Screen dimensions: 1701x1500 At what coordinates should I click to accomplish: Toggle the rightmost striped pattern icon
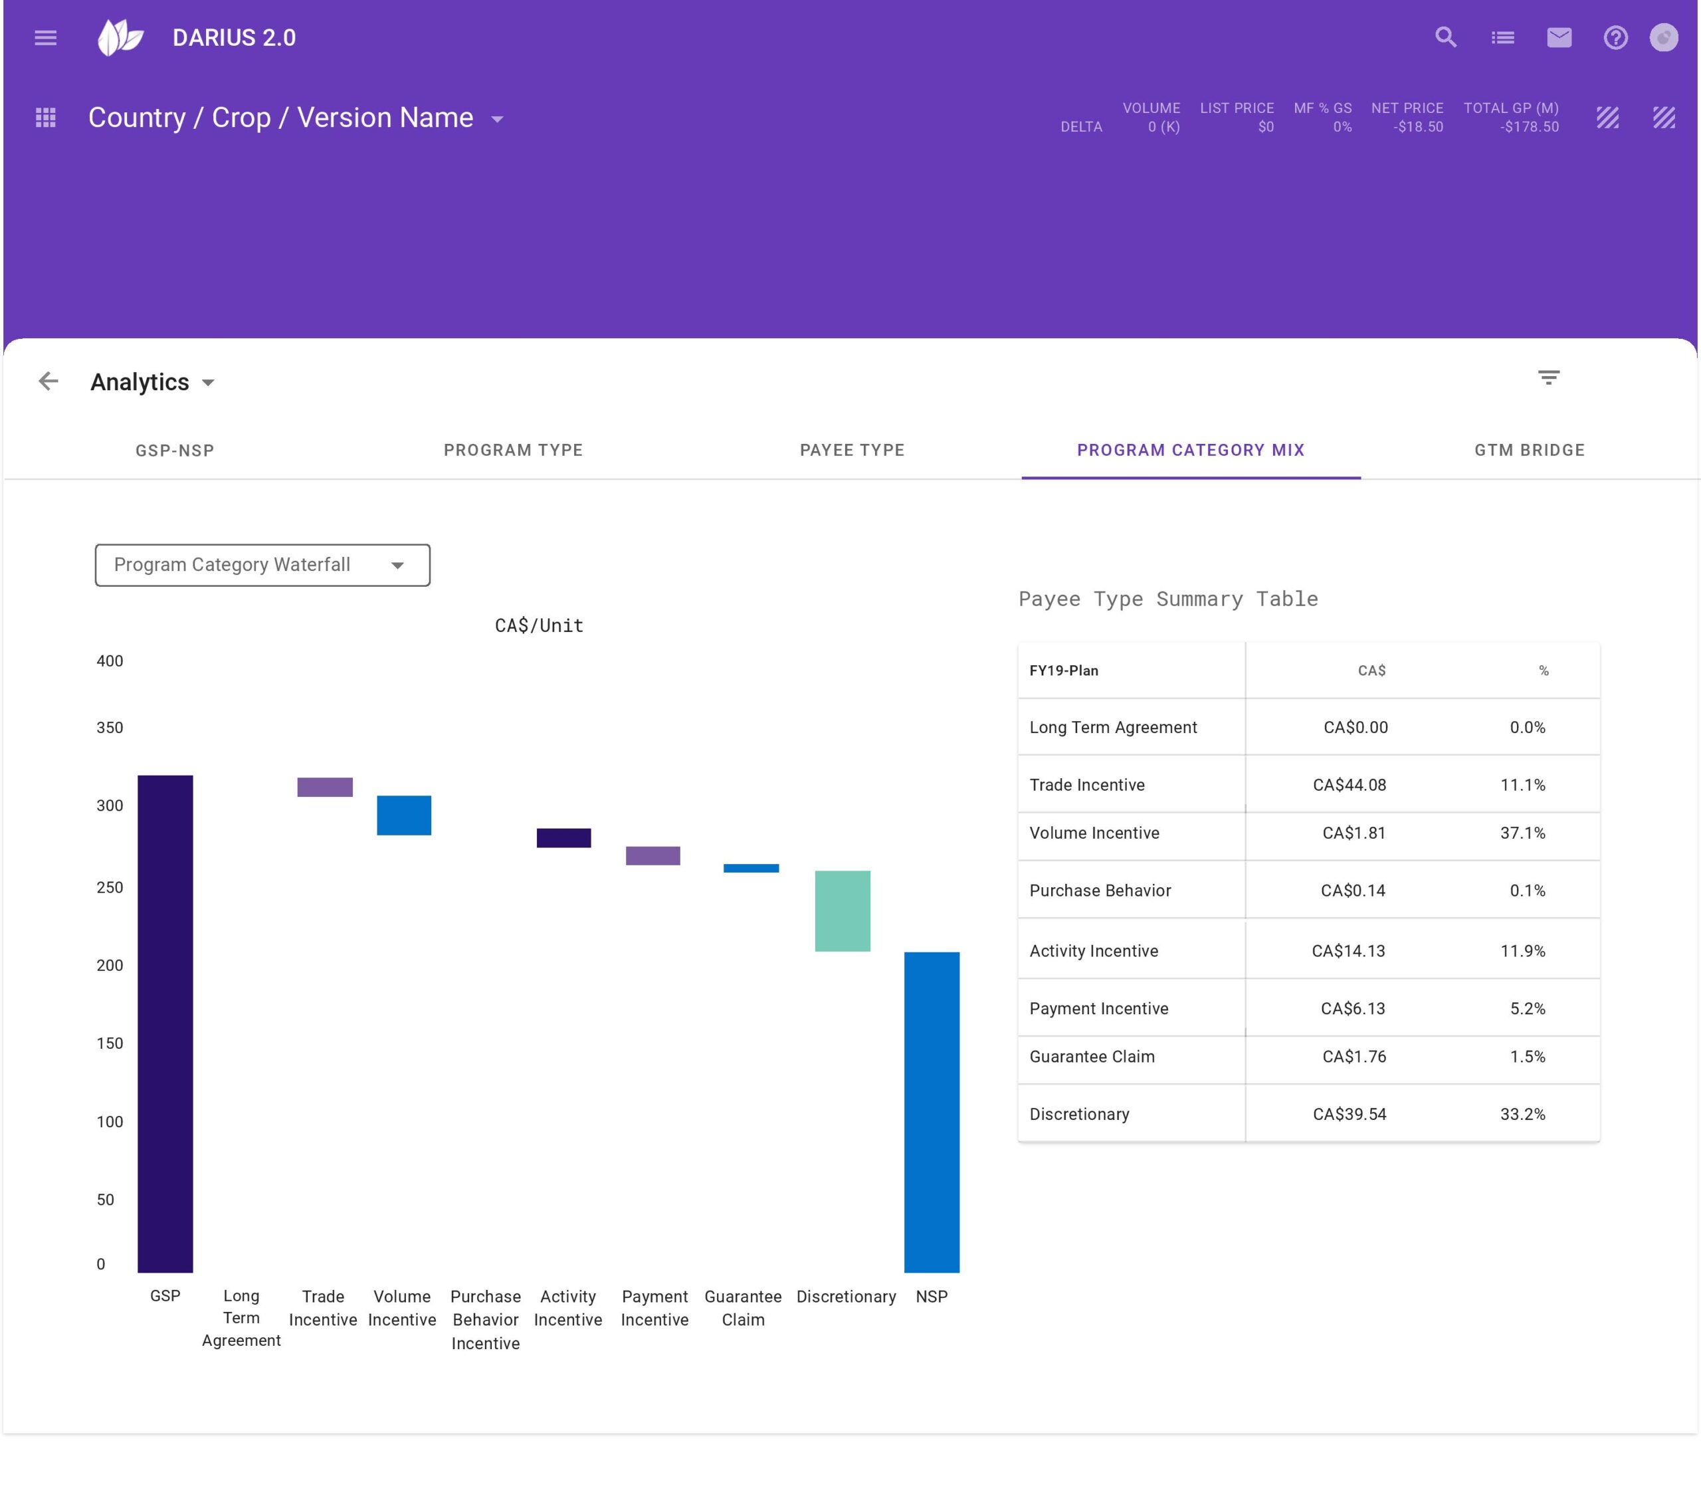click(x=1664, y=118)
